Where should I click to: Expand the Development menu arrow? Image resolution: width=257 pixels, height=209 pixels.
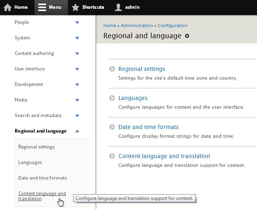(77, 85)
